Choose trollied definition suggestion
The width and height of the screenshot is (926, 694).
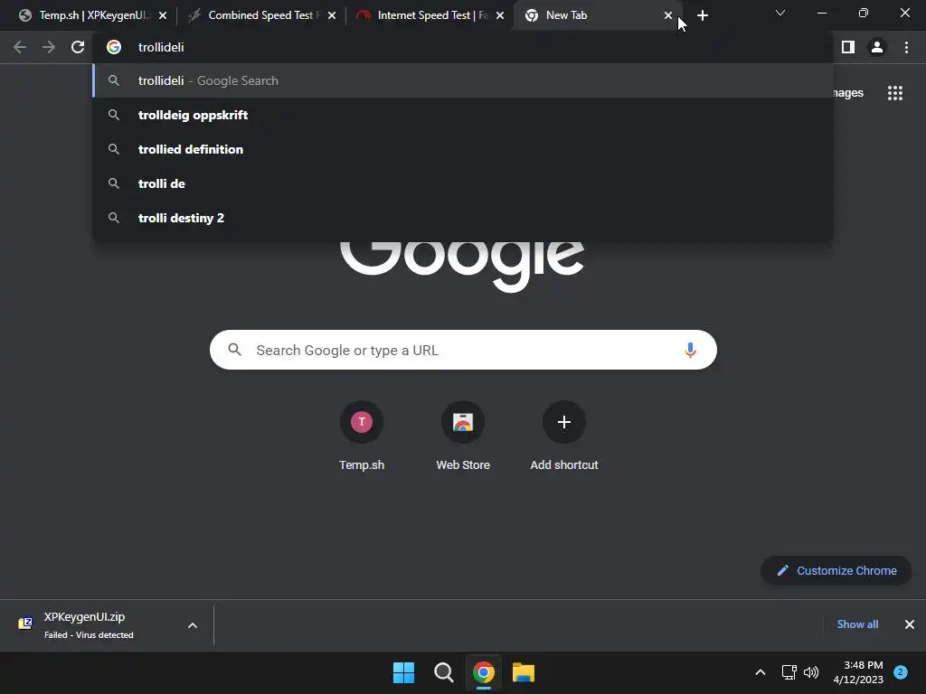[463, 149]
